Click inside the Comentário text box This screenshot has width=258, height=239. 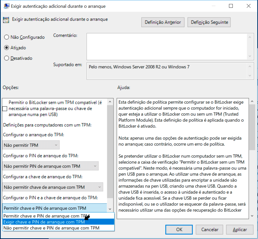[166, 46]
